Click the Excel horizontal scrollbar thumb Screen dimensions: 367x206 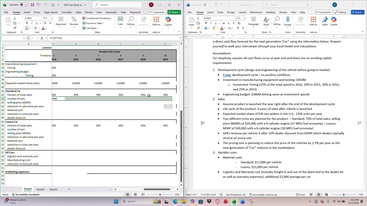157,189
